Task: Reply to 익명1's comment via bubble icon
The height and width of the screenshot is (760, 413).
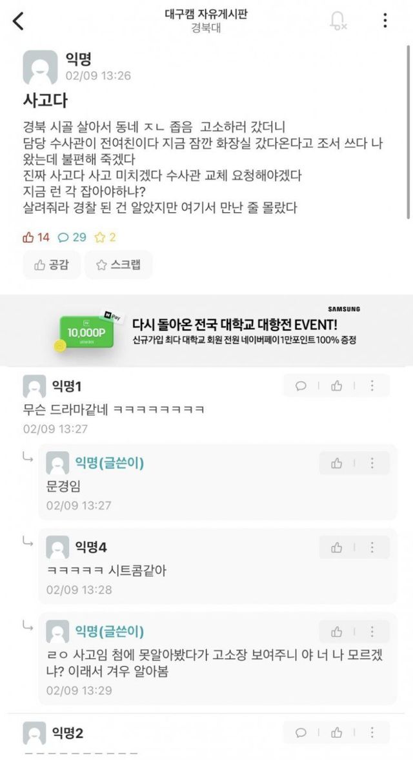Action: pos(301,386)
